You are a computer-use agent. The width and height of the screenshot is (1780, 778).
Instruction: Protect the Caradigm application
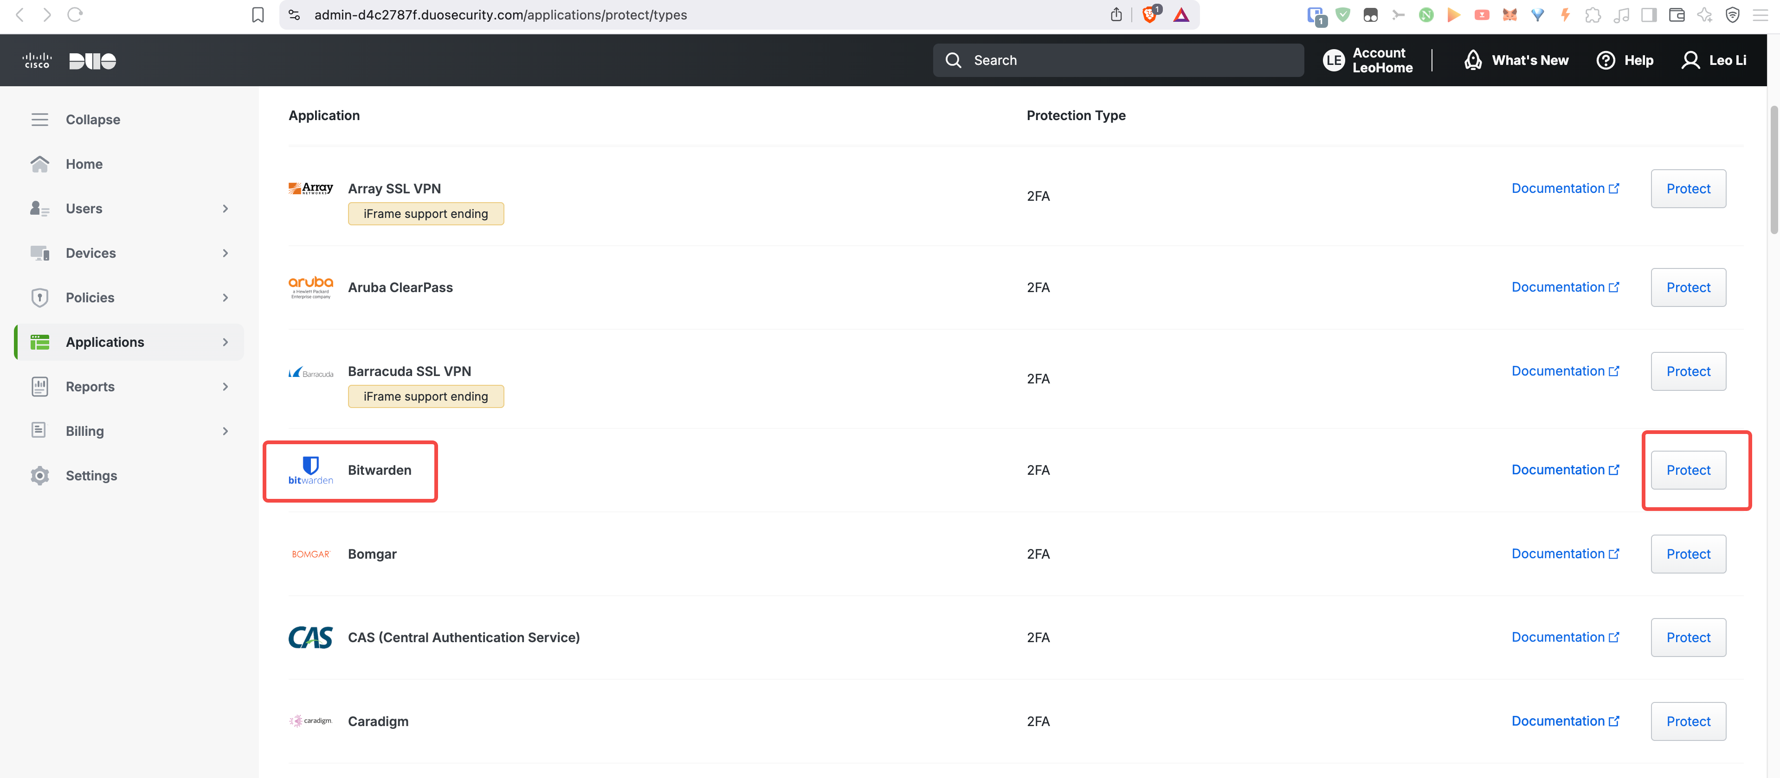pyautogui.click(x=1688, y=721)
